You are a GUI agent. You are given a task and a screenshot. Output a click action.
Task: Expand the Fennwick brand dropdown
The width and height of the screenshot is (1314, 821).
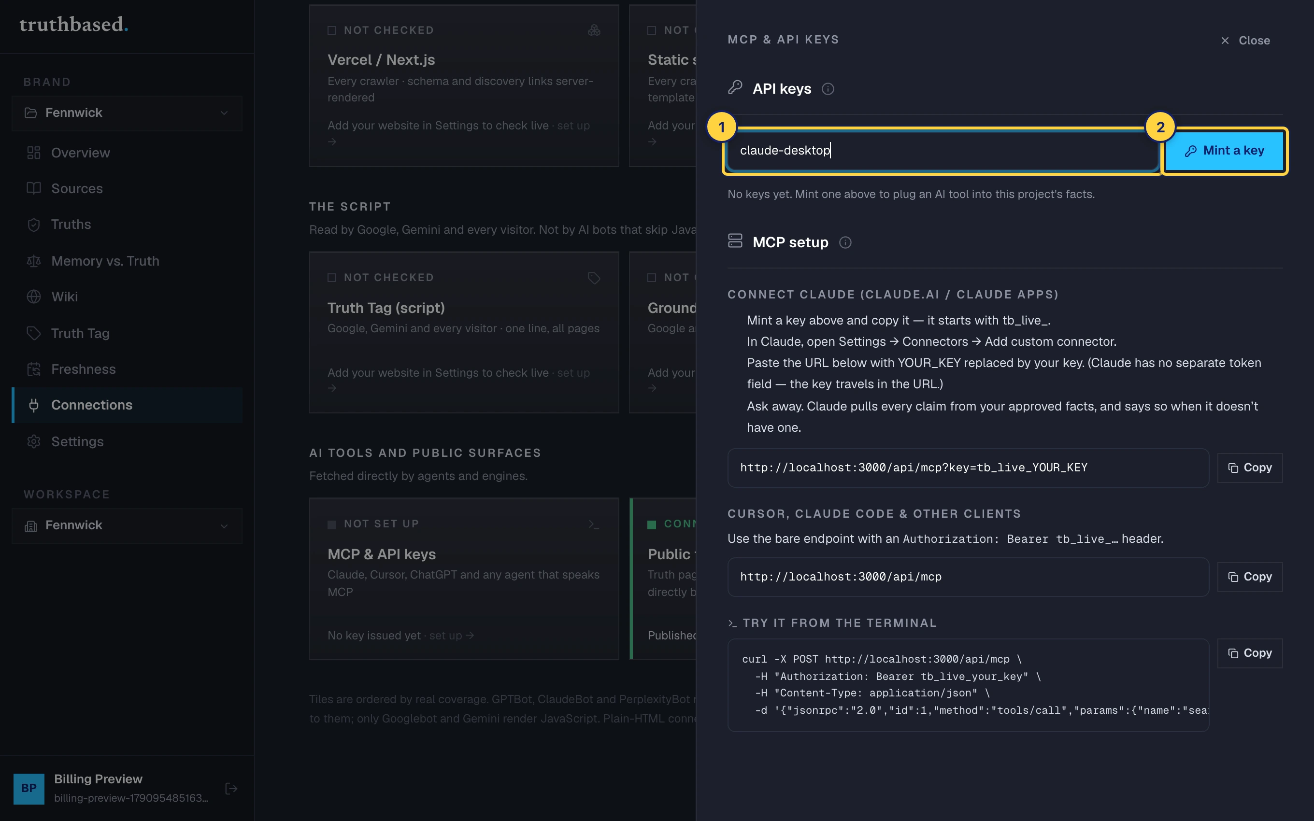(127, 113)
